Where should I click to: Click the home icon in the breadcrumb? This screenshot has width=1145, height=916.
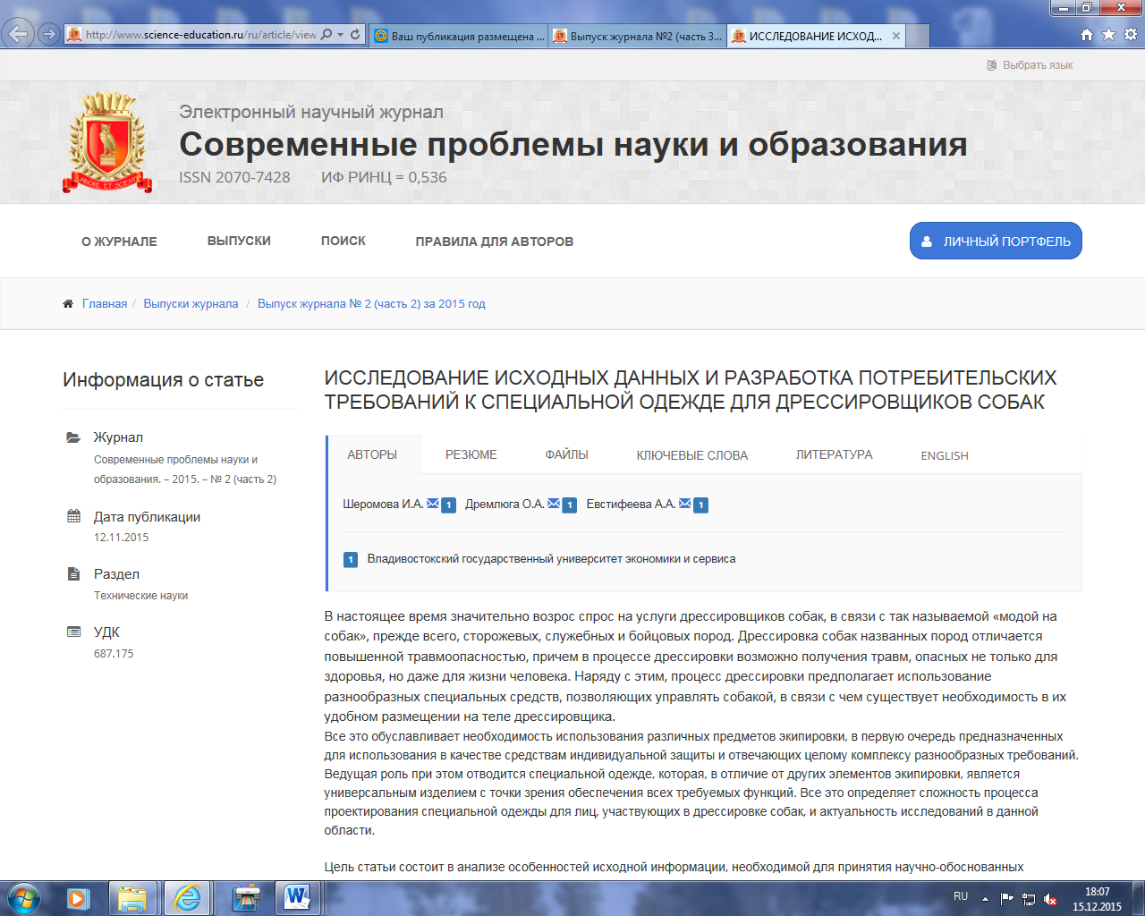point(68,304)
